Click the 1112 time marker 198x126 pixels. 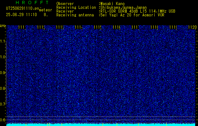41,27
